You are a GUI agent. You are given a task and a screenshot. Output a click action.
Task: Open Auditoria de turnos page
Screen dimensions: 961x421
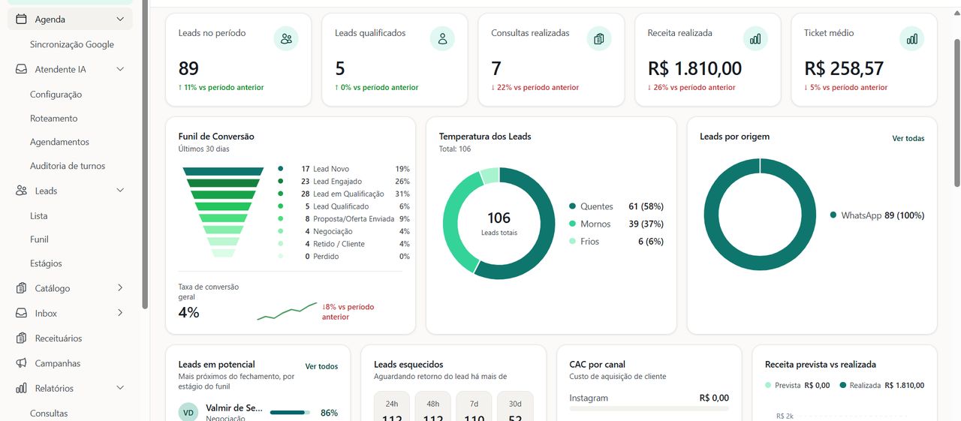[x=68, y=166]
